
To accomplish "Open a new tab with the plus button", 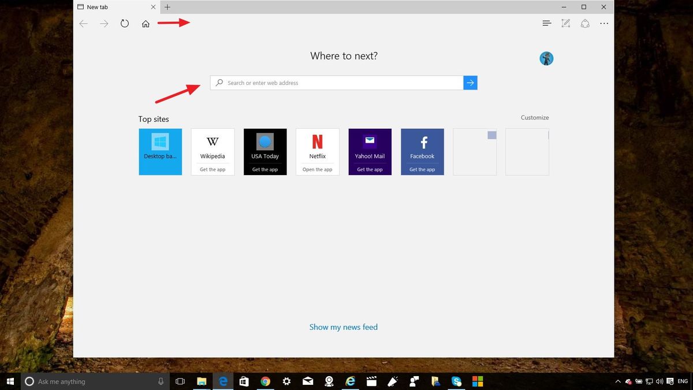I will click(x=167, y=7).
